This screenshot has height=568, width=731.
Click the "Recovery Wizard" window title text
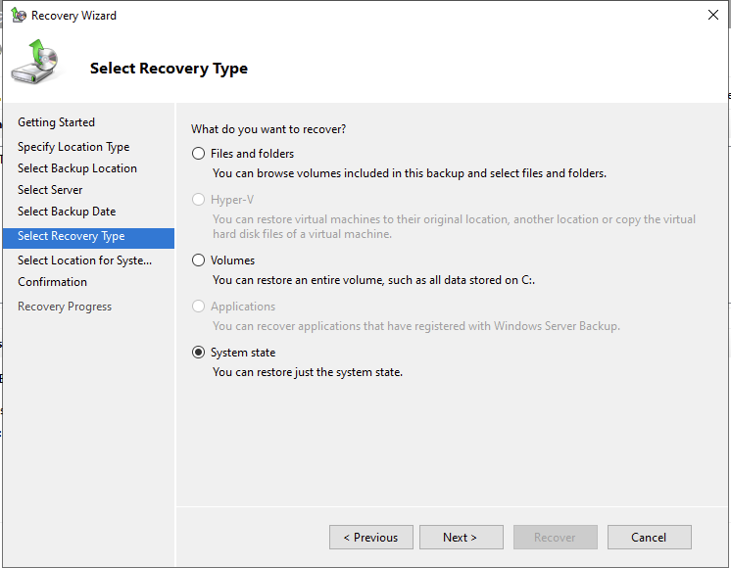tap(73, 16)
